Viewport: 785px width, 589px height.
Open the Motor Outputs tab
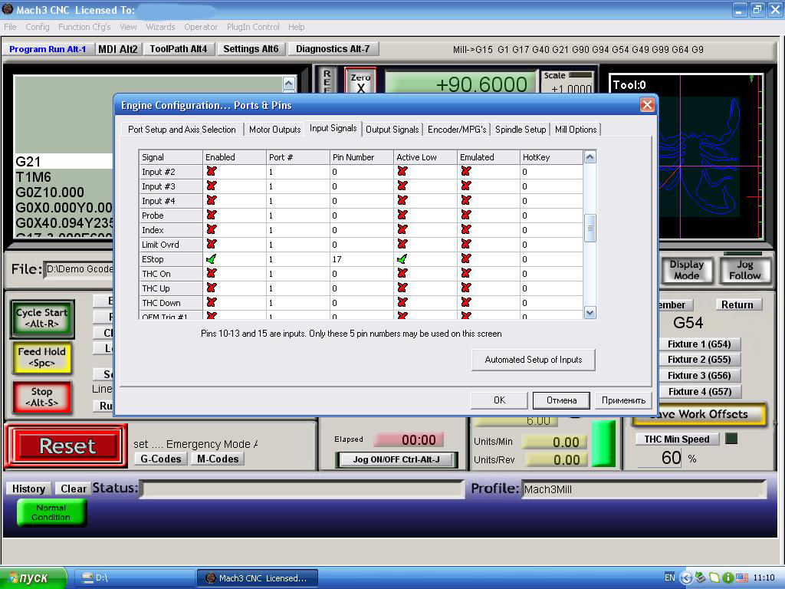coord(275,129)
